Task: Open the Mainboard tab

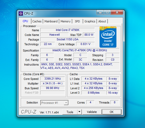Action: coord(51,21)
